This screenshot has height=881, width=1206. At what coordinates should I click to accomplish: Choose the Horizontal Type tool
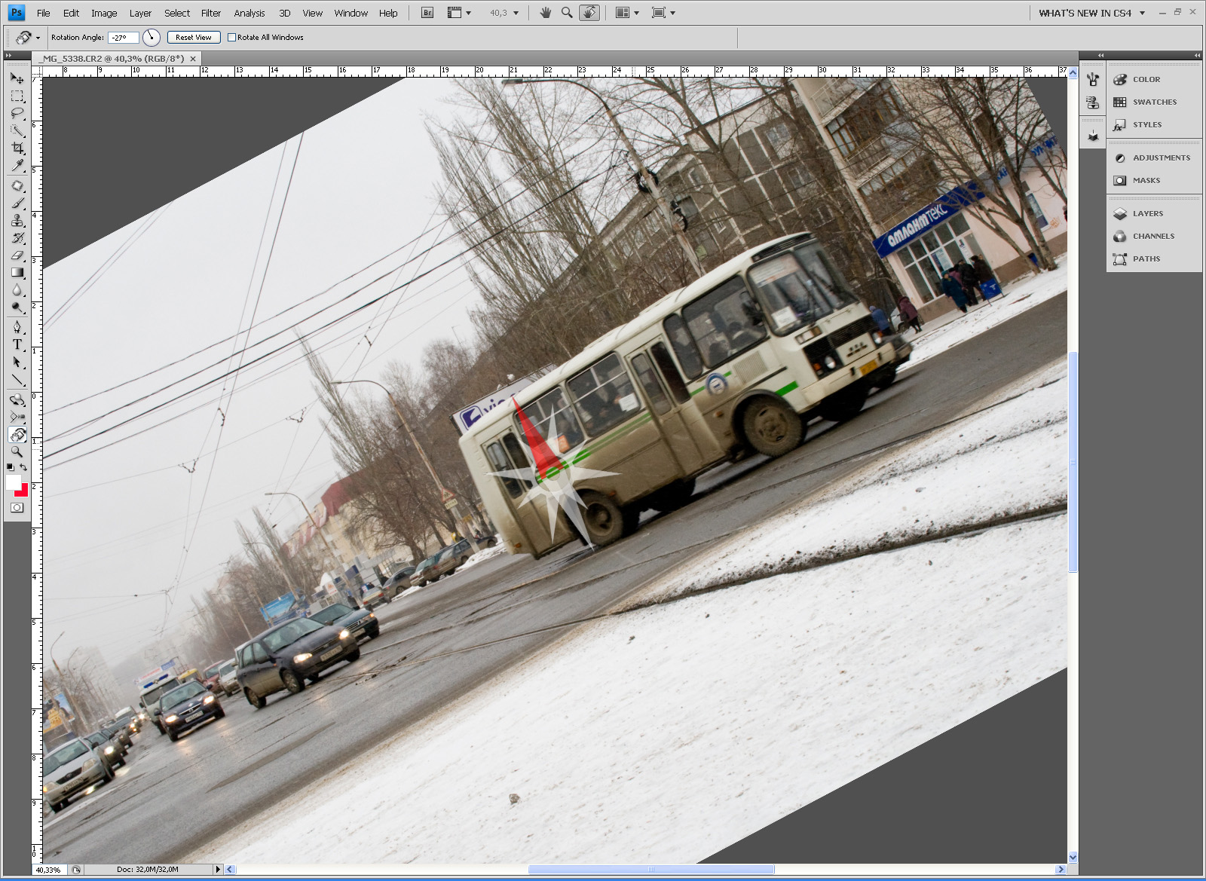17,344
